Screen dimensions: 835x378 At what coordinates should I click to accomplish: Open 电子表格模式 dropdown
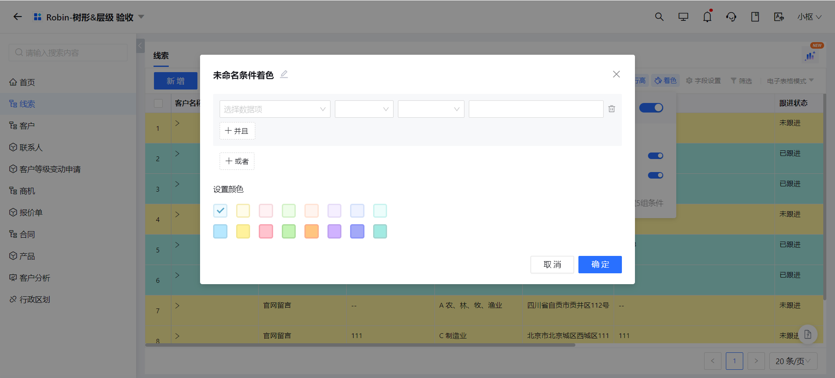click(790, 81)
